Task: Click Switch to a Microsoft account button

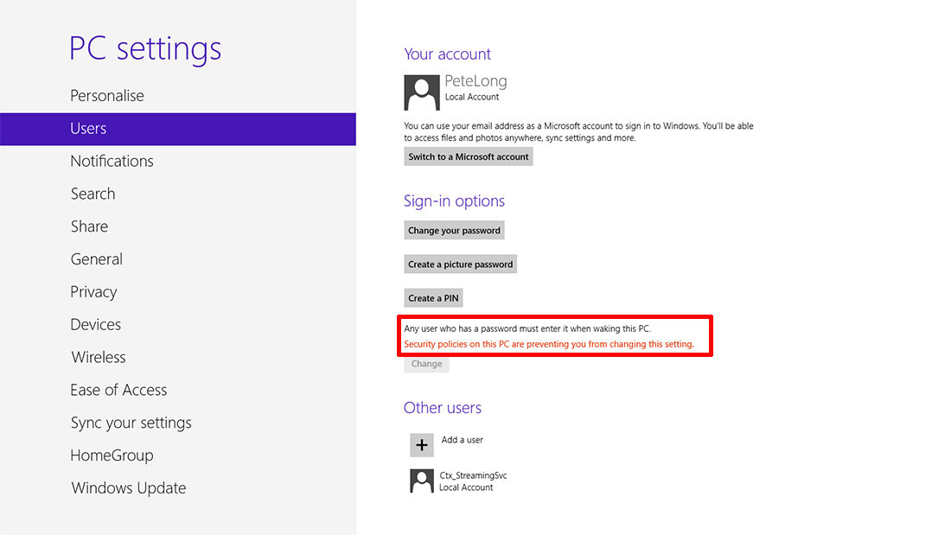Action: [x=469, y=156]
